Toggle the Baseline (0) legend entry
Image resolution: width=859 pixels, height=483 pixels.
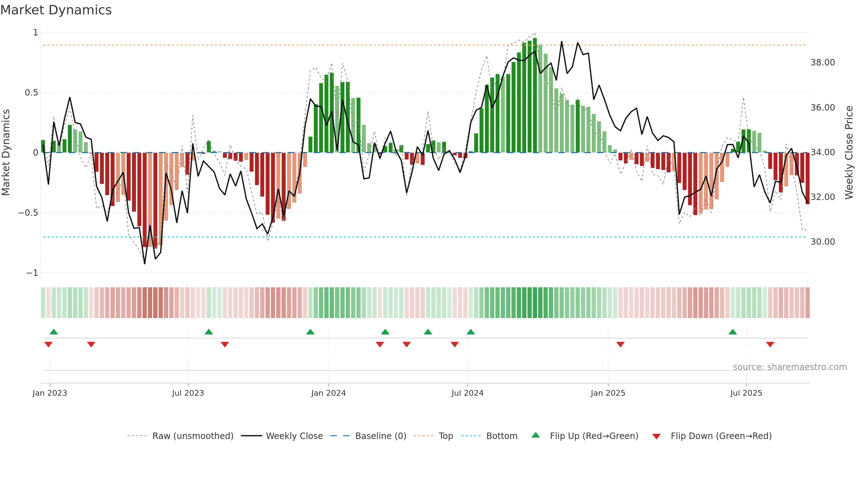[368, 436]
